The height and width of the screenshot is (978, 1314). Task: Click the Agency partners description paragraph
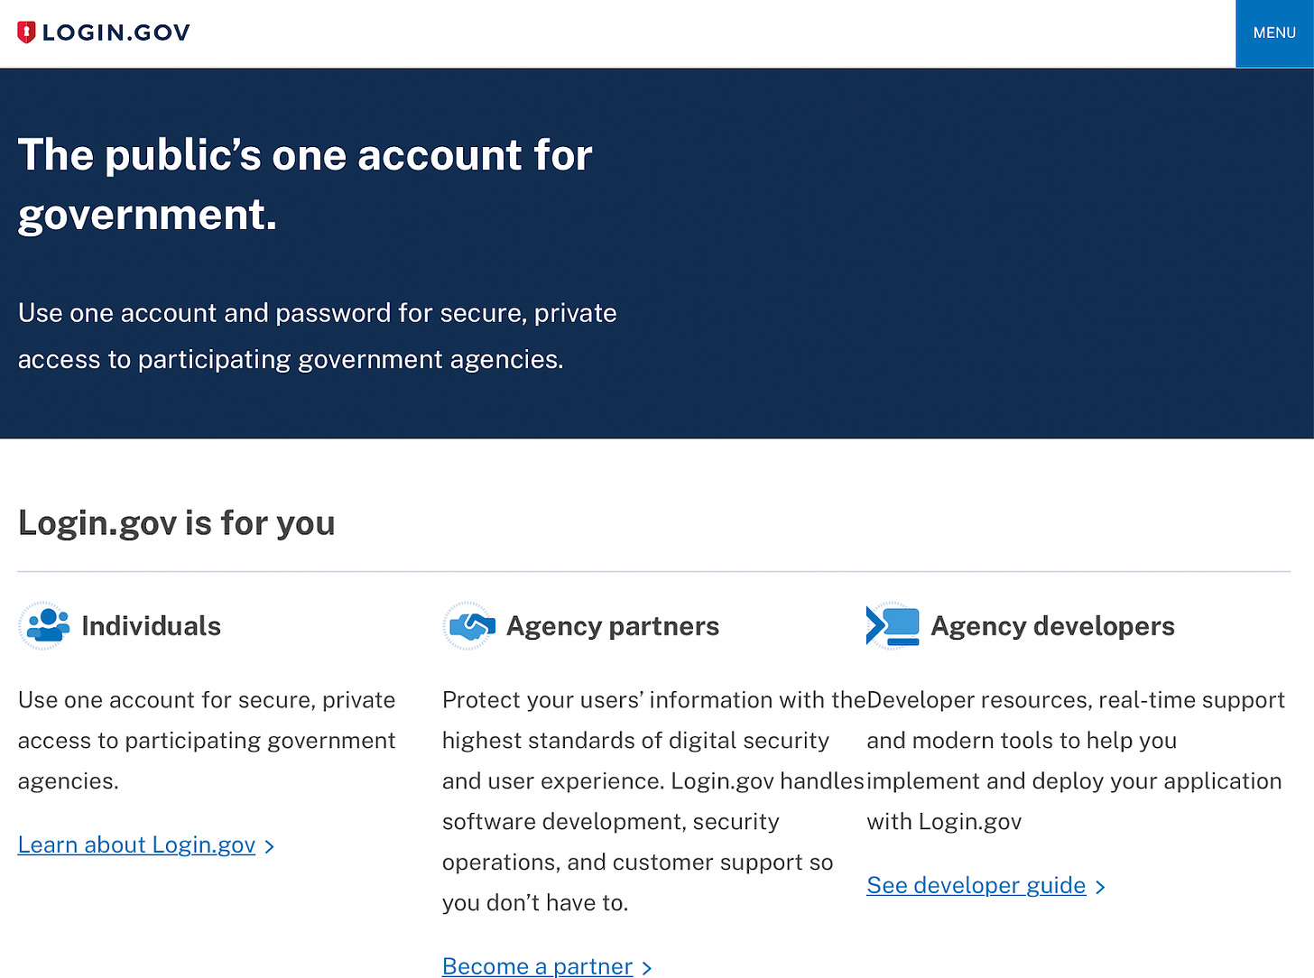653,800
